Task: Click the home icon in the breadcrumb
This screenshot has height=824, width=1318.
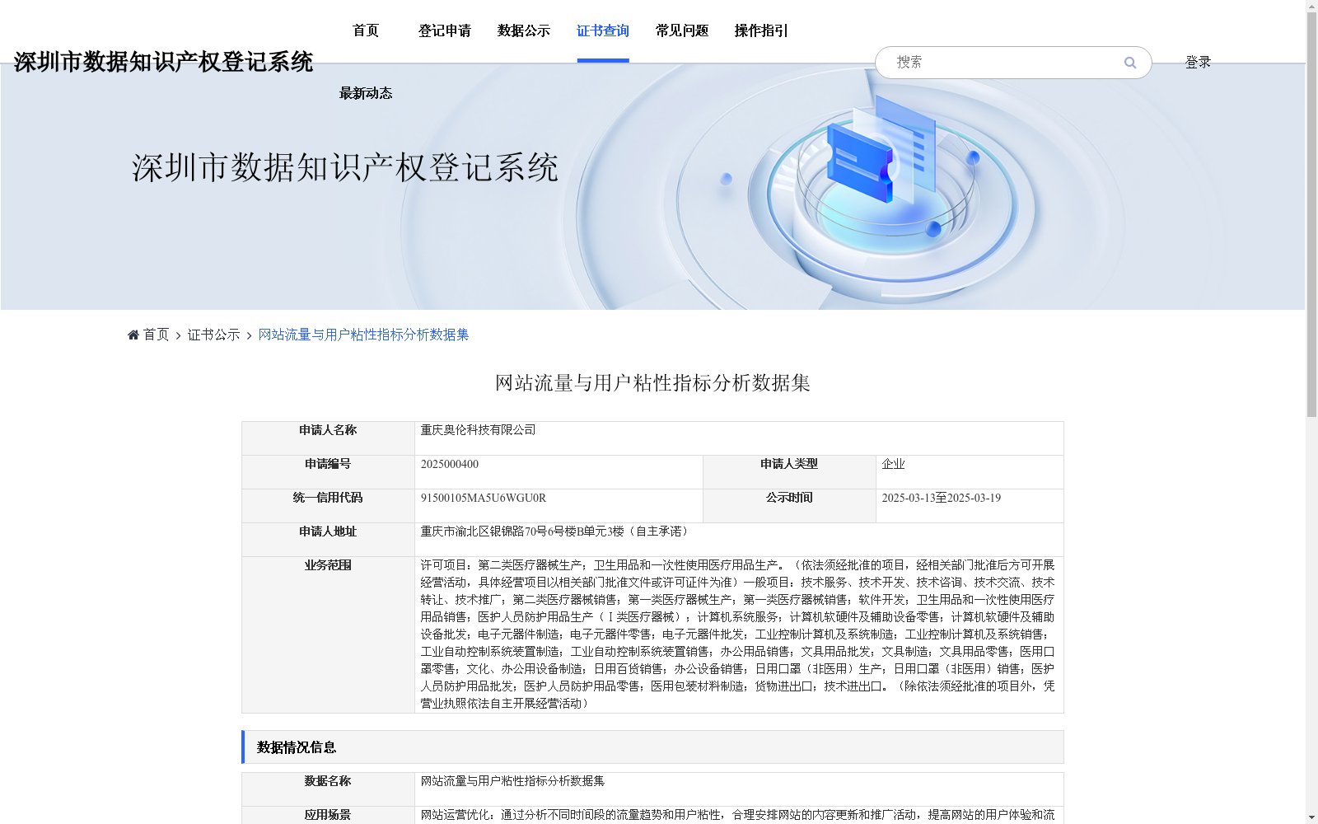Action: (x=133, y=335)
